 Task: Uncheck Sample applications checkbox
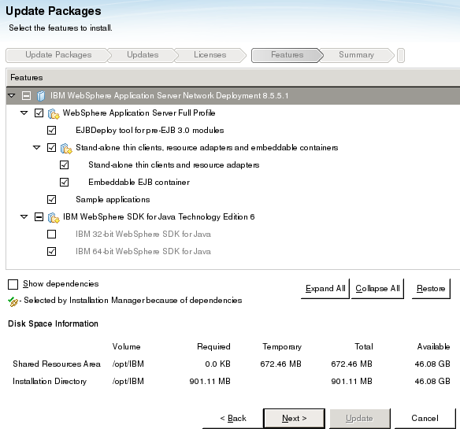52,199
